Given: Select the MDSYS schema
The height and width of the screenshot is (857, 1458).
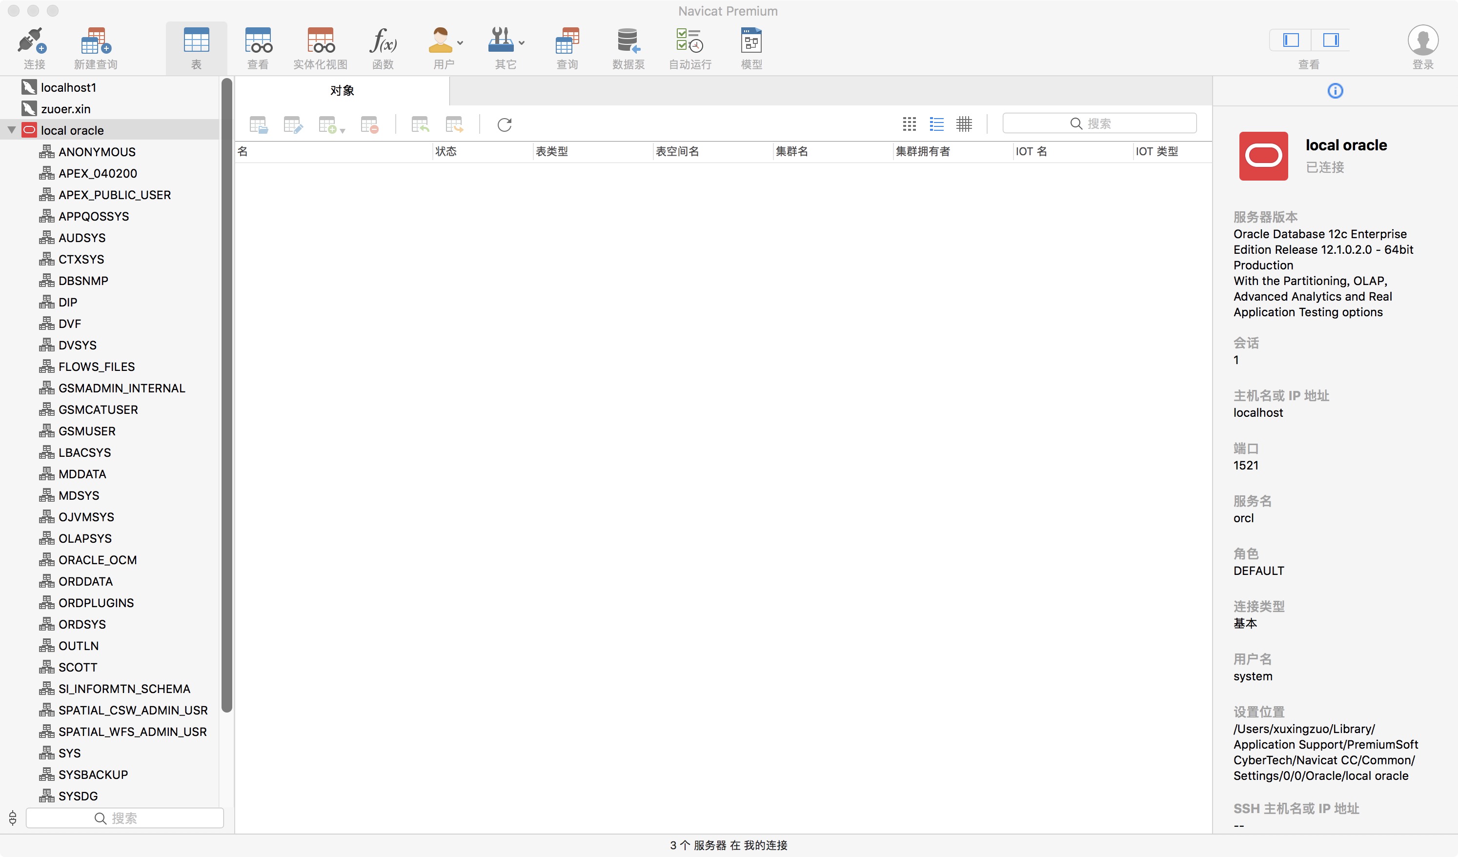Looking at the screenshot, I should click(79, 495).
